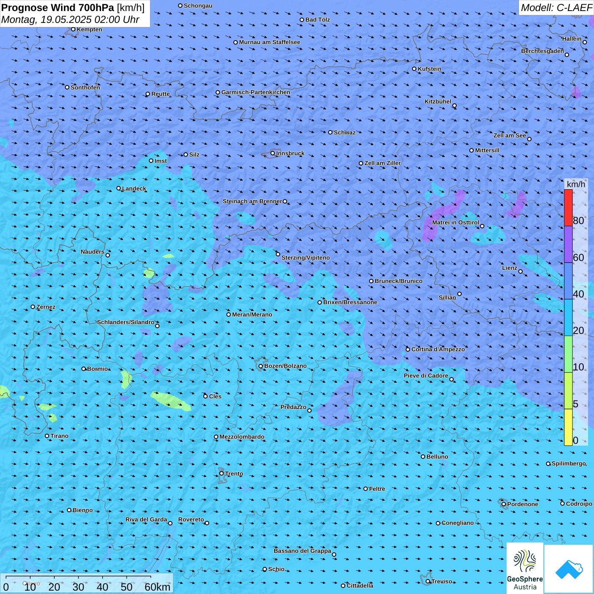Click the 'Predazzo' label
This screenshot has width=594, height=594.
pyautogui.click(x=293, y=407)
